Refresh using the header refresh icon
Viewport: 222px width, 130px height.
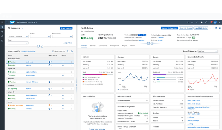pyautogui.click(x=197, y=22)
